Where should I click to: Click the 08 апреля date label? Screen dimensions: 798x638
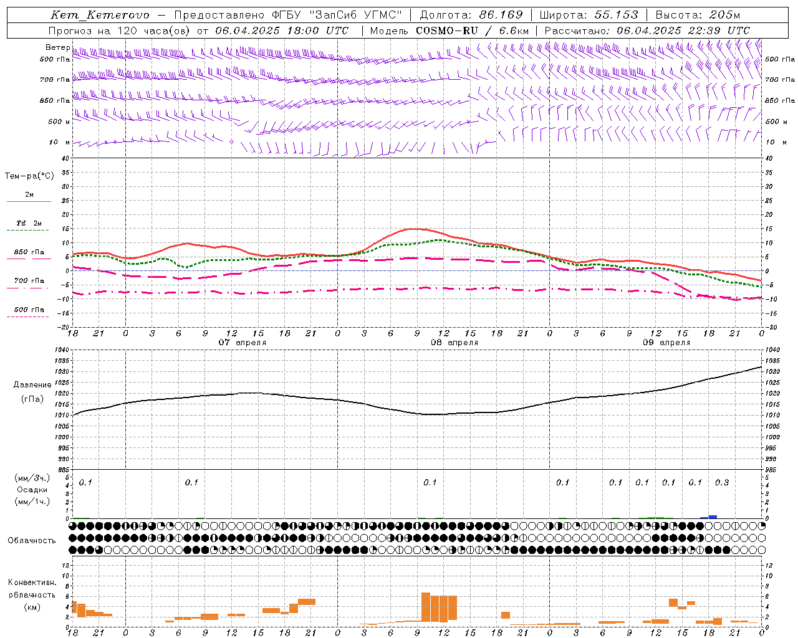[x=454, y=342]
